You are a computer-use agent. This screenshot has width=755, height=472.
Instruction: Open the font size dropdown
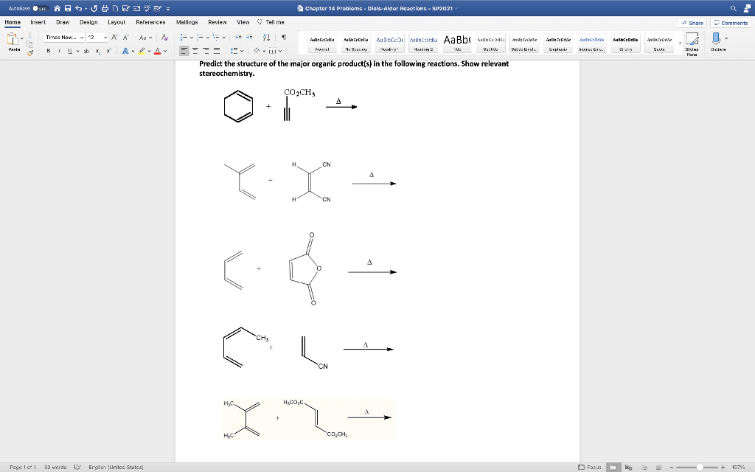tap(105, 38)
